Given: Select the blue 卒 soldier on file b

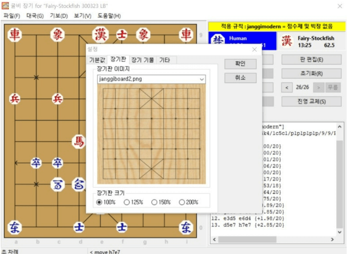Looking at the screenshot, I should 36,163.
